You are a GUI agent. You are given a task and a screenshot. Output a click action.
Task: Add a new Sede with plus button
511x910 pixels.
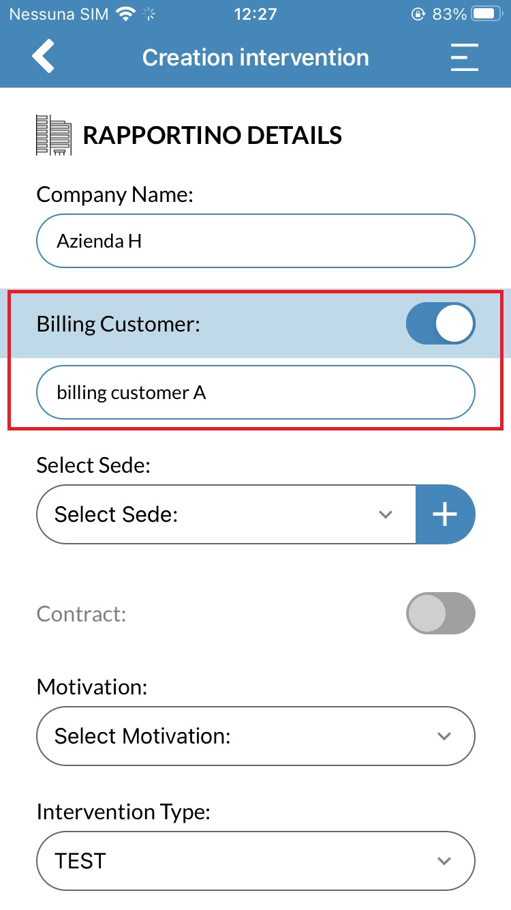coord(446,514)
